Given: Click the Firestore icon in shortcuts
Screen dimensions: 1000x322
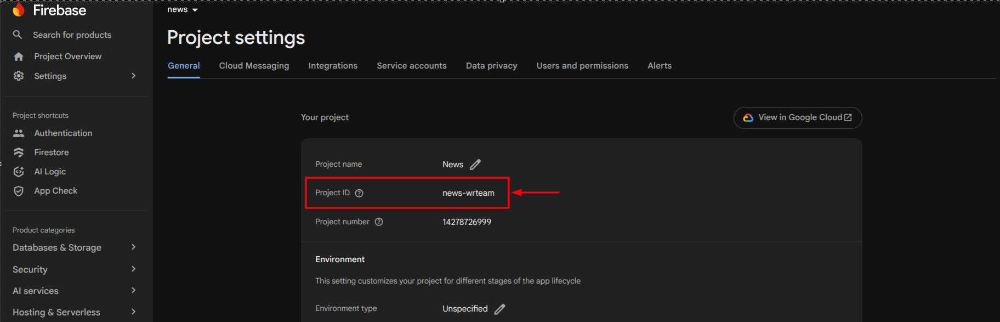Looking at the screenshot, I should click(x=19, y=152).
